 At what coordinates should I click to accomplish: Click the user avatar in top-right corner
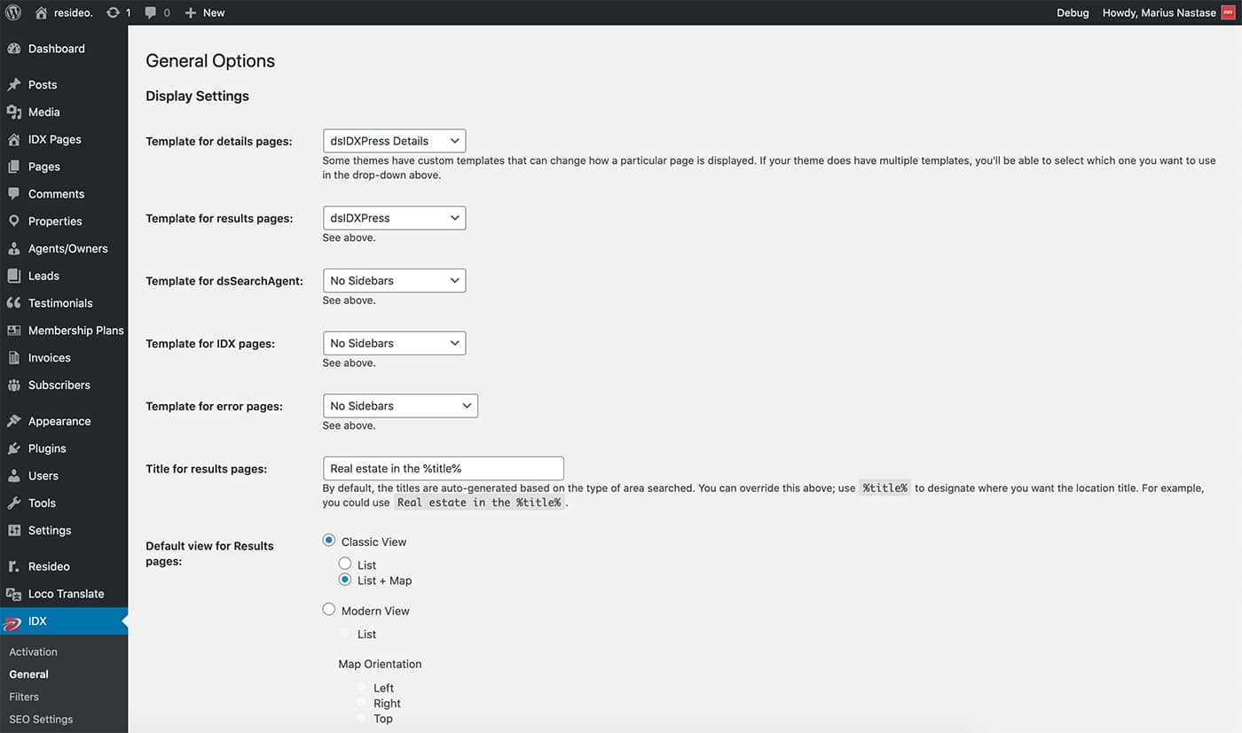coord(1228,12)
